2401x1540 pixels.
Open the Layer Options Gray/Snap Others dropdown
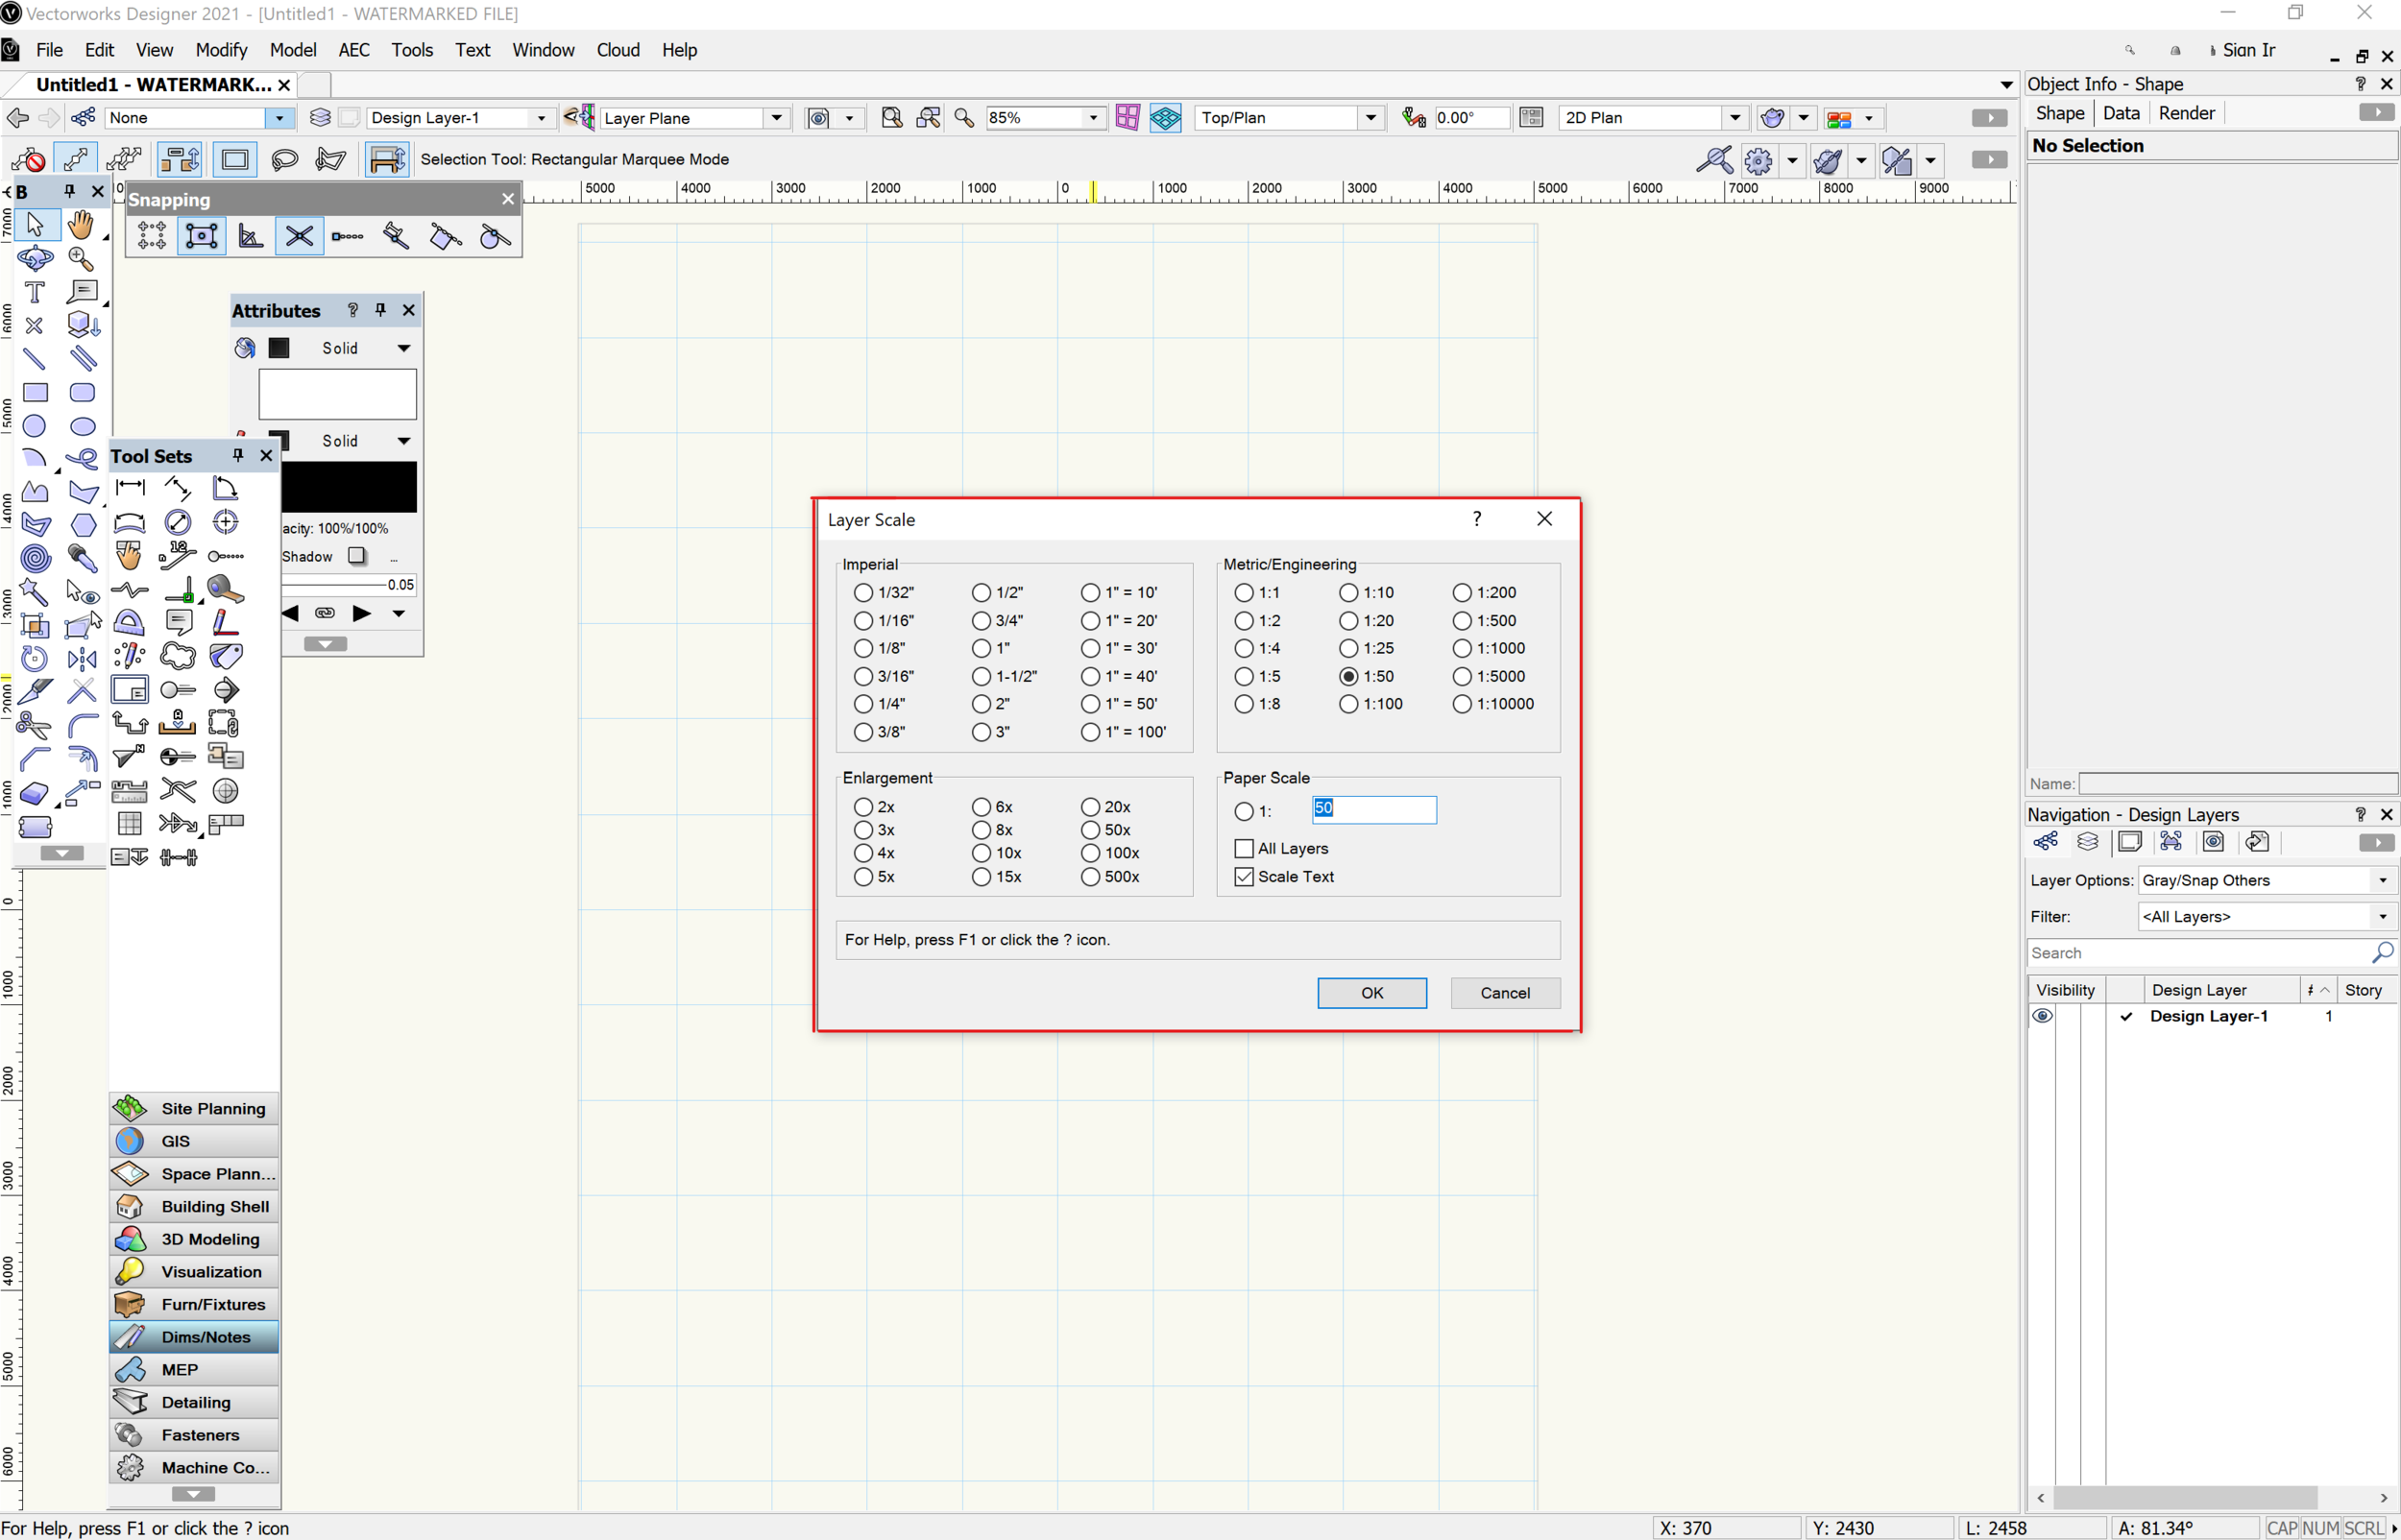(2383, 880)
